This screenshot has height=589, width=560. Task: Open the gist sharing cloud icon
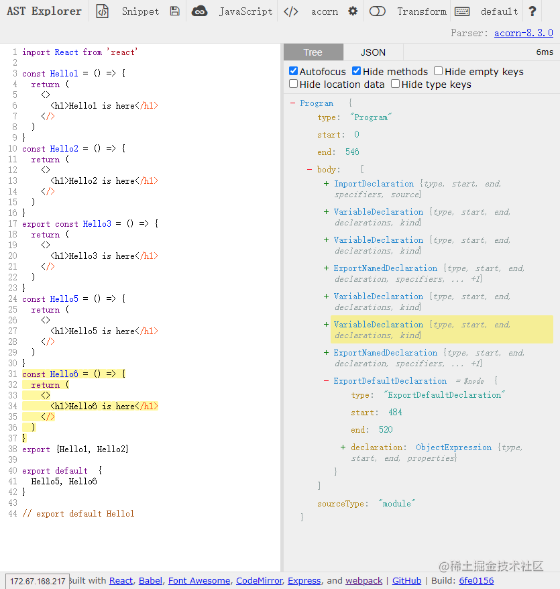click(x=200, y=11)
